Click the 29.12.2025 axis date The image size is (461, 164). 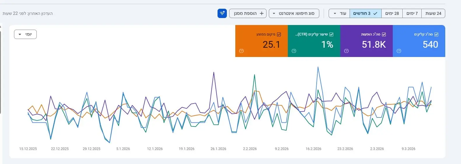pos(92,149)
